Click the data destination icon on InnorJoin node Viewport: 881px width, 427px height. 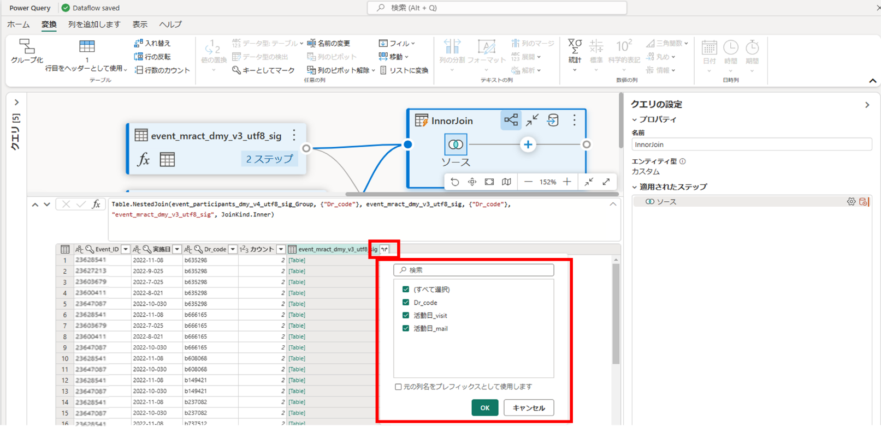click(553, 120)
